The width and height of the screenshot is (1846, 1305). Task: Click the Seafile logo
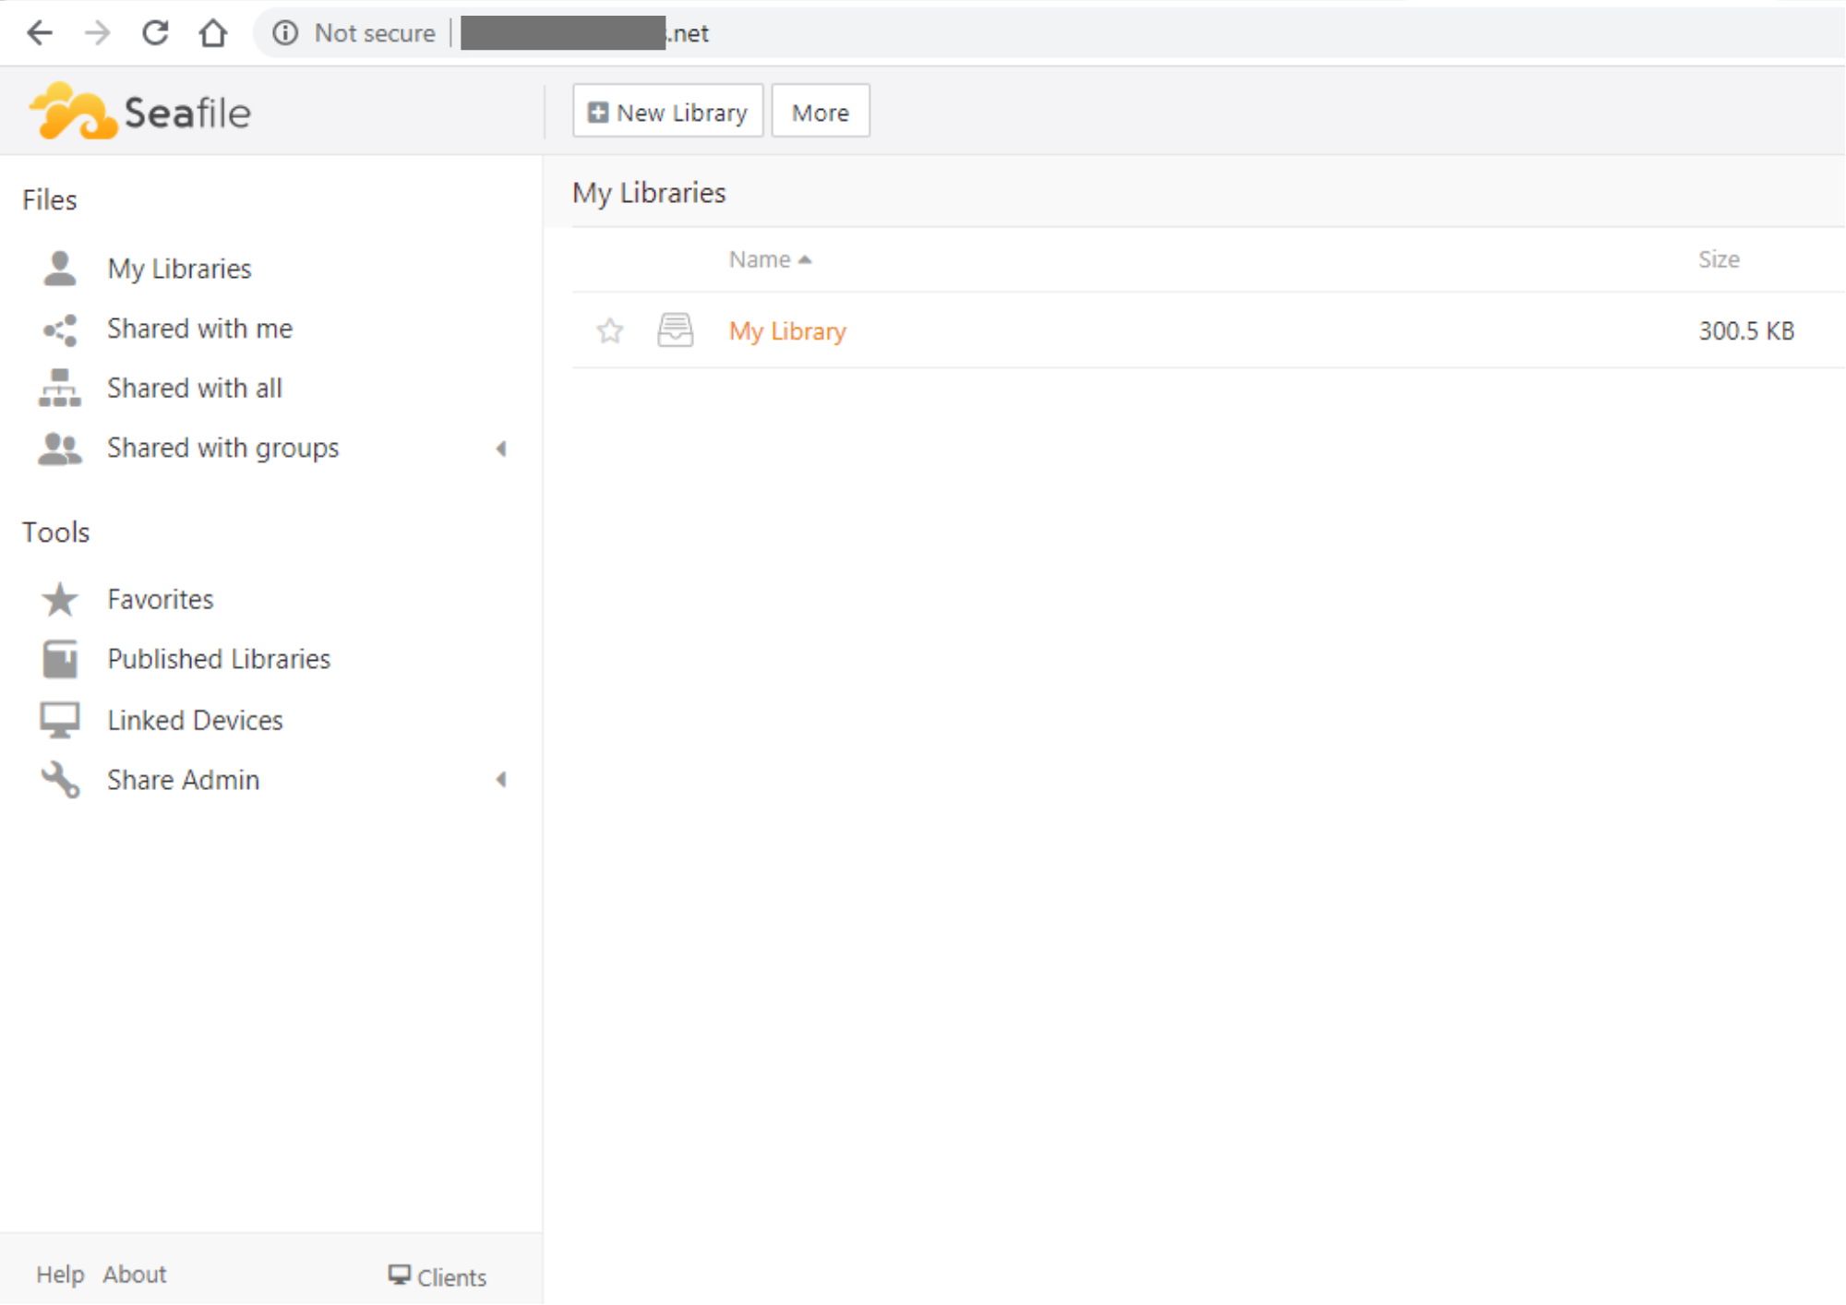[x=139, y=112]
